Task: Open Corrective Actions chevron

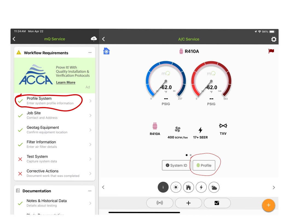Action: pyautogui.click(x=90, y=174)
